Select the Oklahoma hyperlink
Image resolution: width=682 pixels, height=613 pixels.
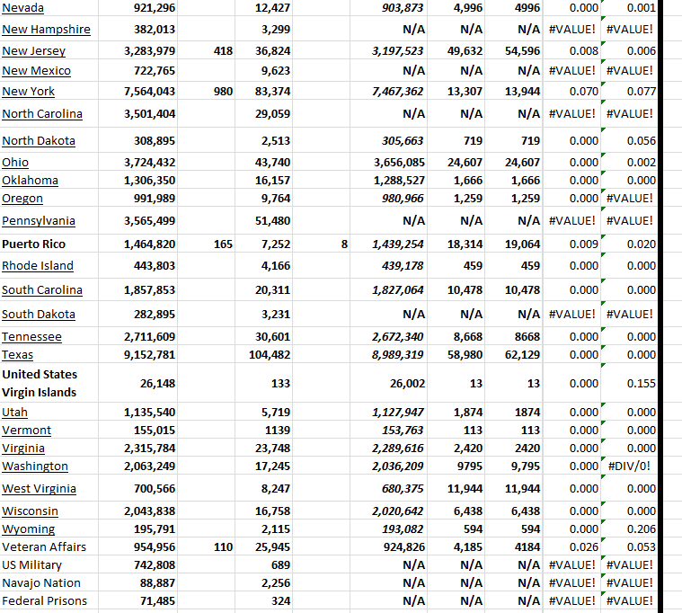coord(30,180)
